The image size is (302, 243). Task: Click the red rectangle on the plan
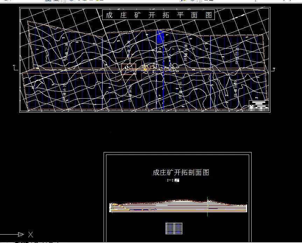tap(129, 69)
